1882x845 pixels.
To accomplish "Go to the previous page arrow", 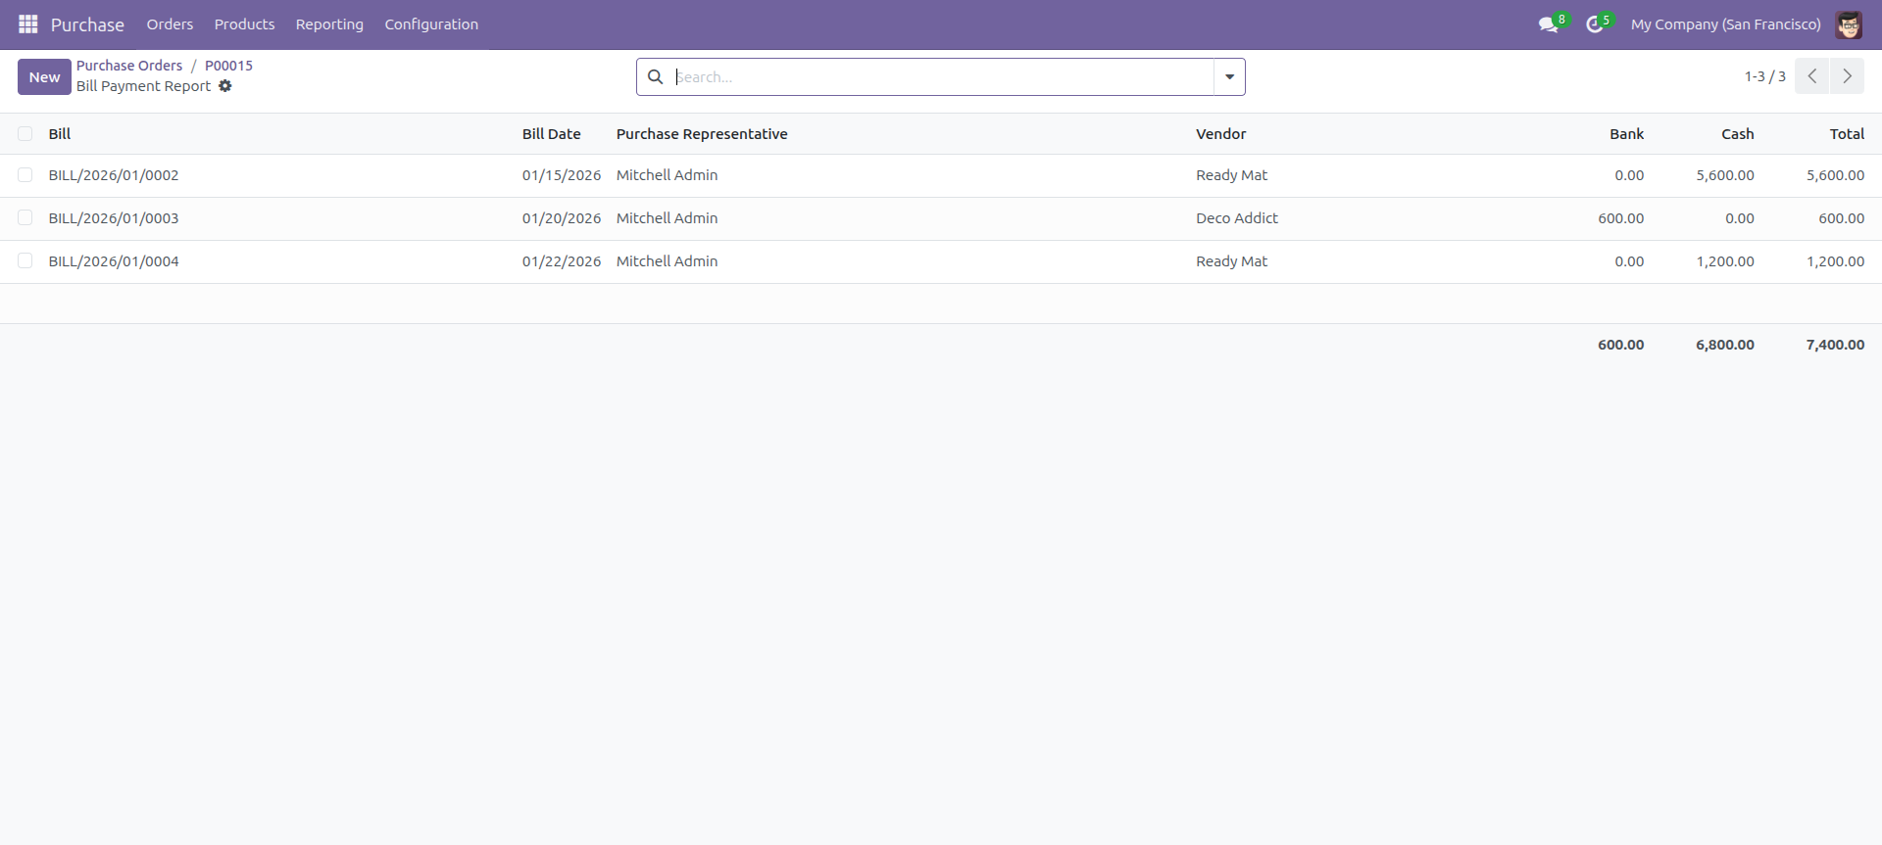I will [x=1812, y=76].
